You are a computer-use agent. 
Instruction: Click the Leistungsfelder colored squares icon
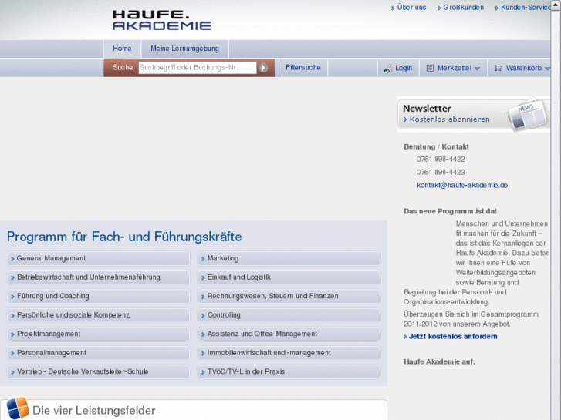pos(18,408)
